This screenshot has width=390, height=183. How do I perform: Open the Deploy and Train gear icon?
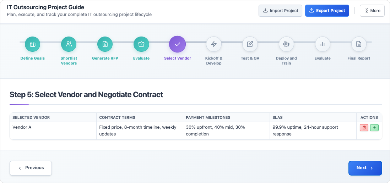(x=286, y=44)
